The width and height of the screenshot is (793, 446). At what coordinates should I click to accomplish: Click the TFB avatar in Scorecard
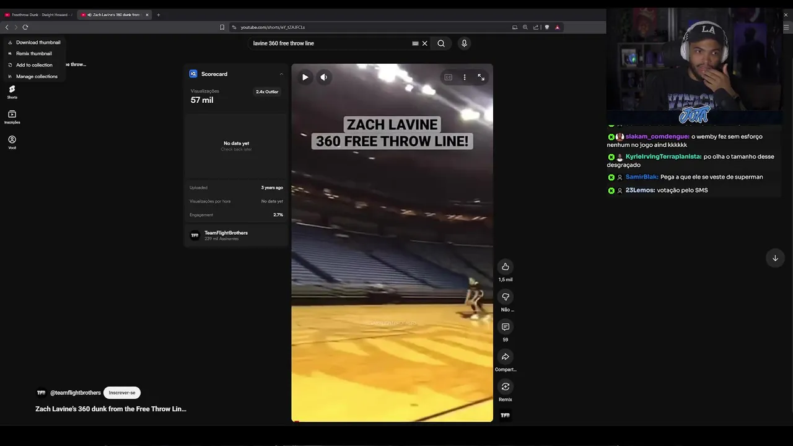coord(195,235)
